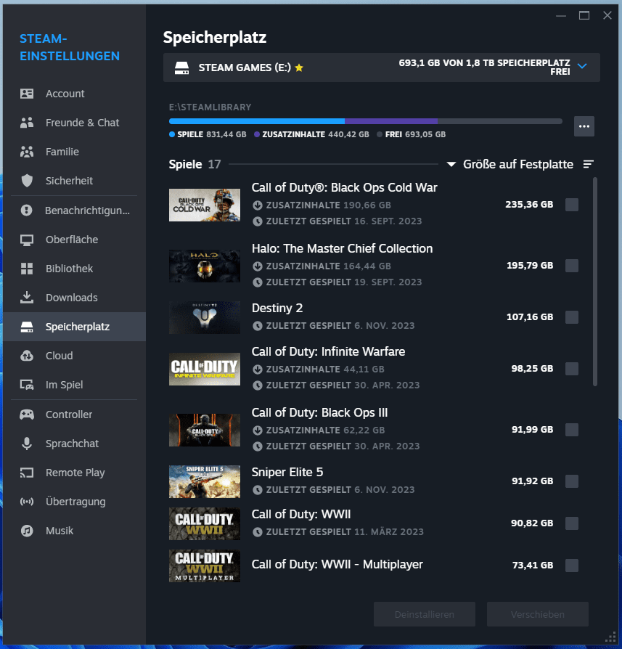This screenshot has height=649, width=622.
Task: Click the FREI 693,05 GB legend
Action: tap(412, 134)
